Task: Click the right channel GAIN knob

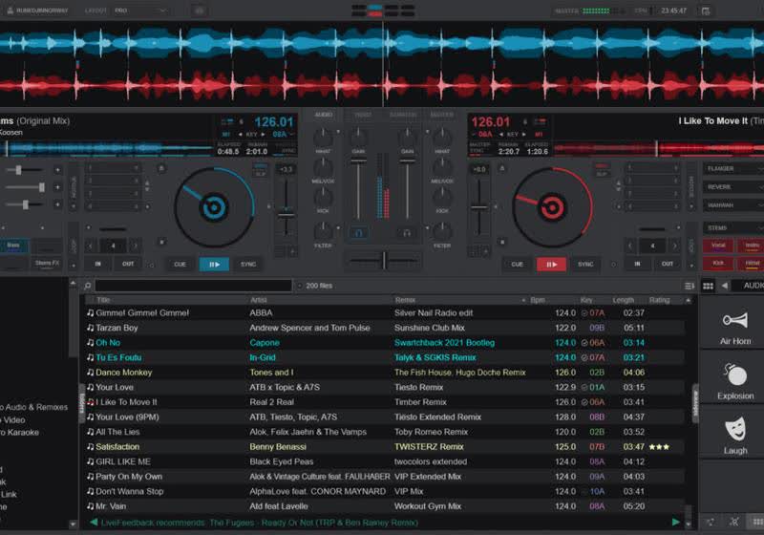Action: (408, 137)
